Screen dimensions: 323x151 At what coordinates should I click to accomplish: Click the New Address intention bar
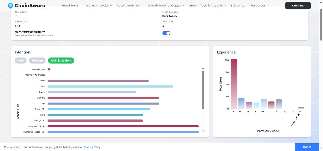tap(49, 69)
